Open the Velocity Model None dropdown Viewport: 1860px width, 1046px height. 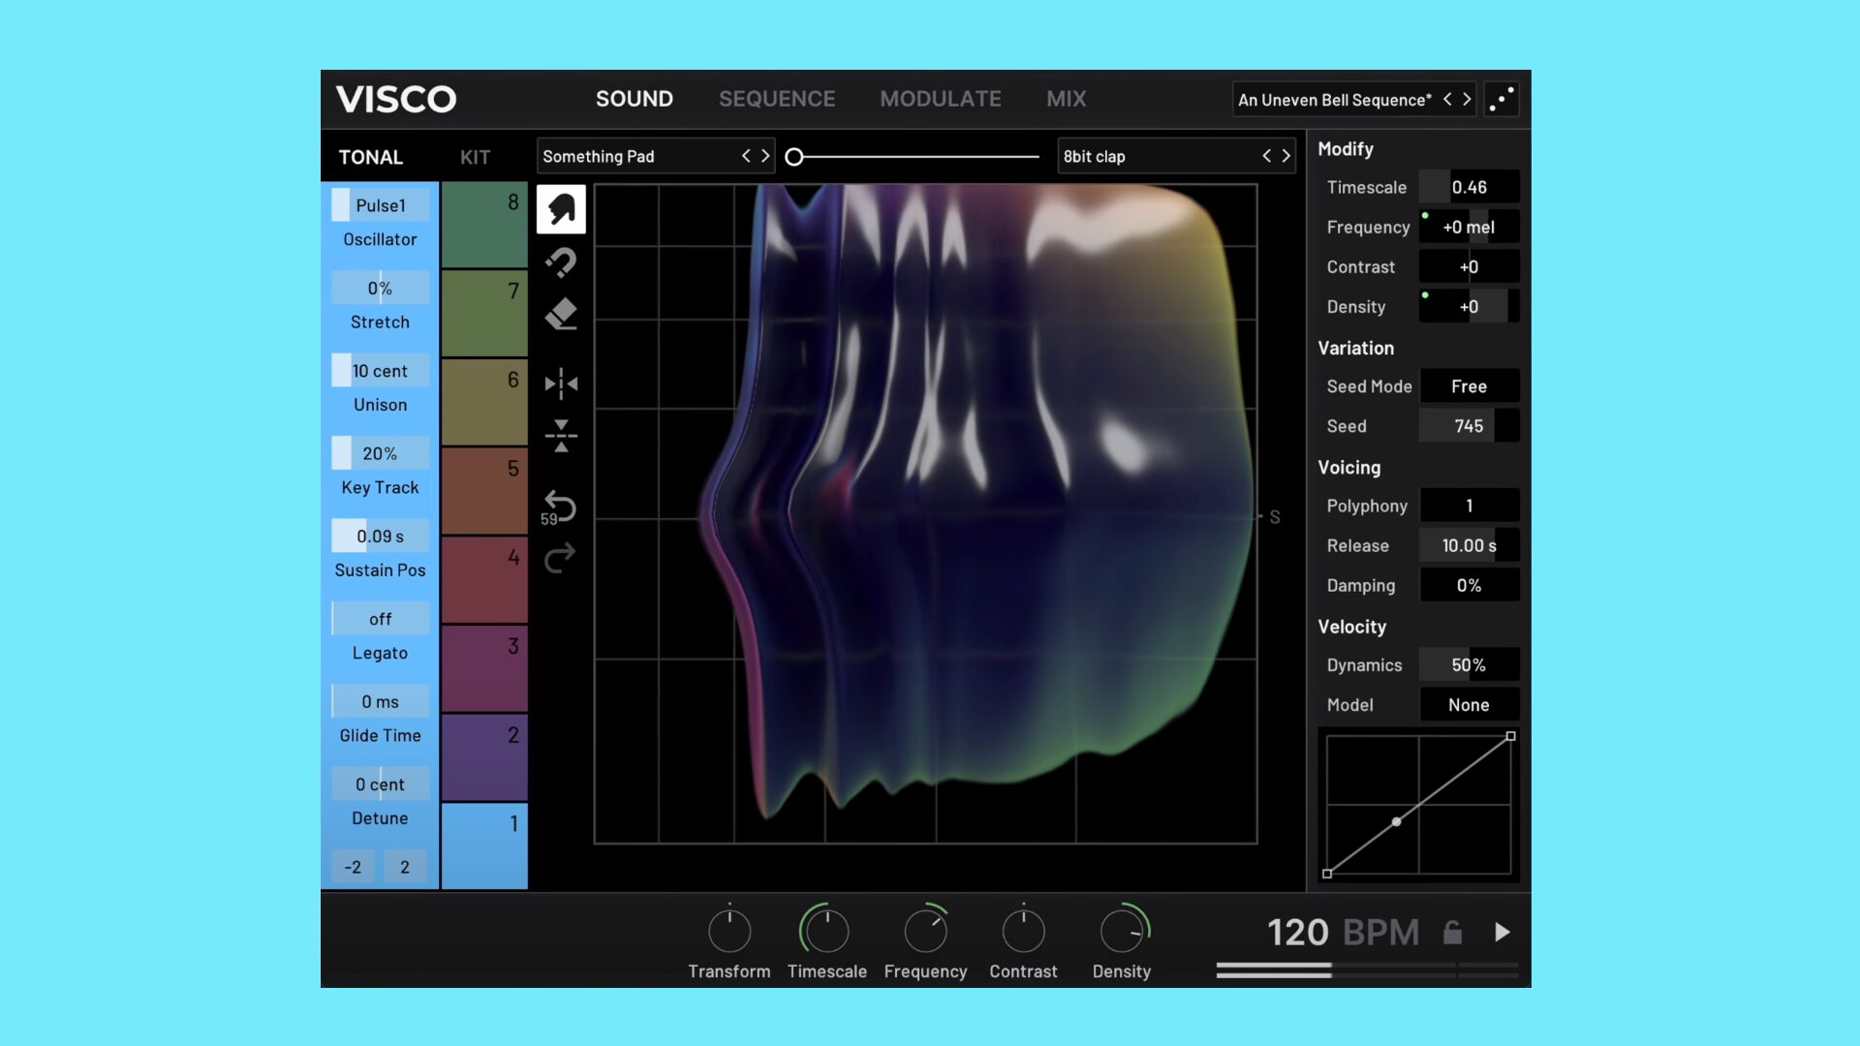click(x=1469, y=705)
